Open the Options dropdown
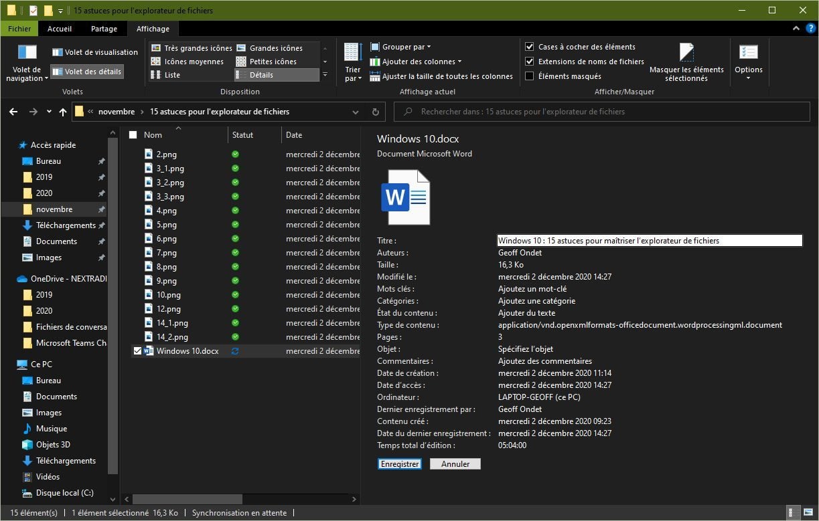The image size is (819, 521). point(749,63)
